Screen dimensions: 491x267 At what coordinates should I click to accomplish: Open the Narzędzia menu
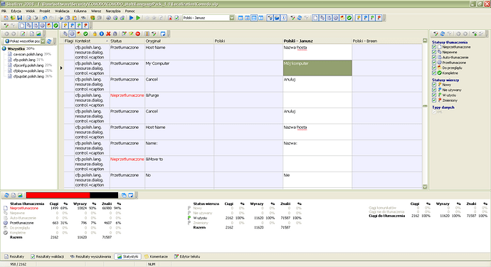pos(113,11)
